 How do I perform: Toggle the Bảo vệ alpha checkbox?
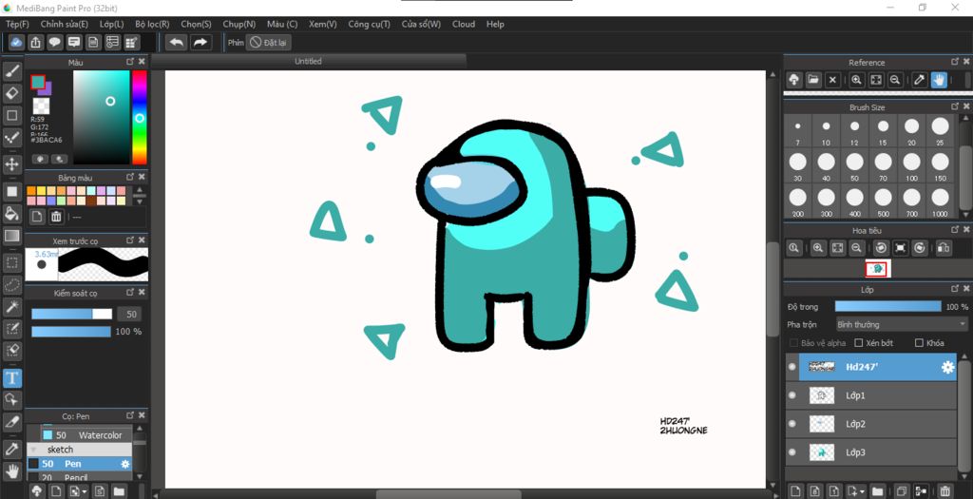click(x=793, y=342)
